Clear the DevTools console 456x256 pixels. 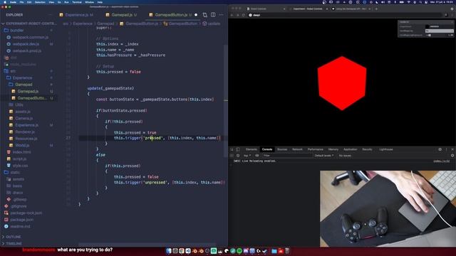238,156
